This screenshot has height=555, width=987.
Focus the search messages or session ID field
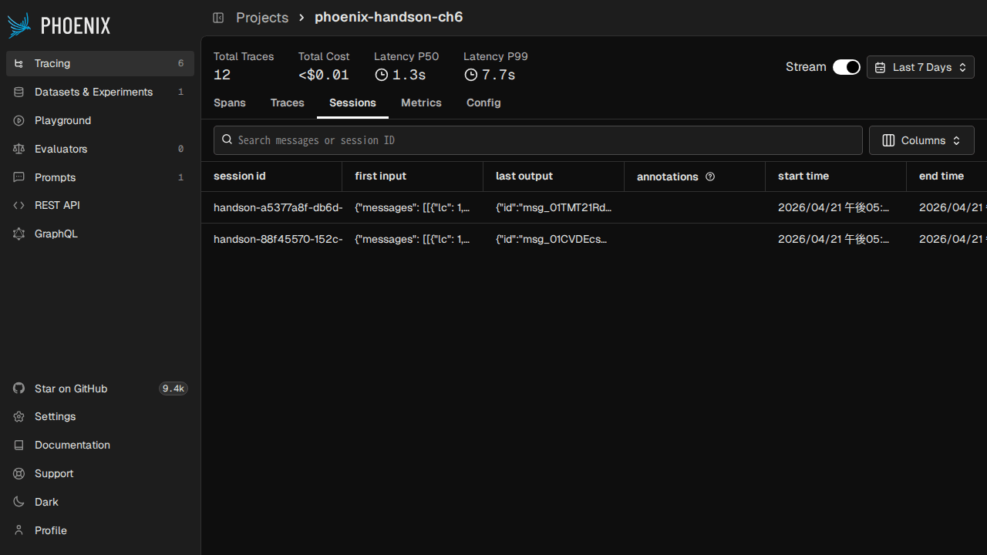click(x=538, y=140)
